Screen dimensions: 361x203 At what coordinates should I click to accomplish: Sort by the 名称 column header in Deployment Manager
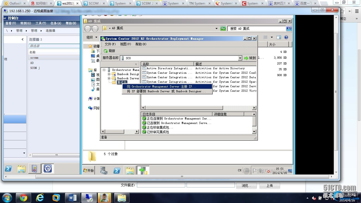[x=168, y=64]
